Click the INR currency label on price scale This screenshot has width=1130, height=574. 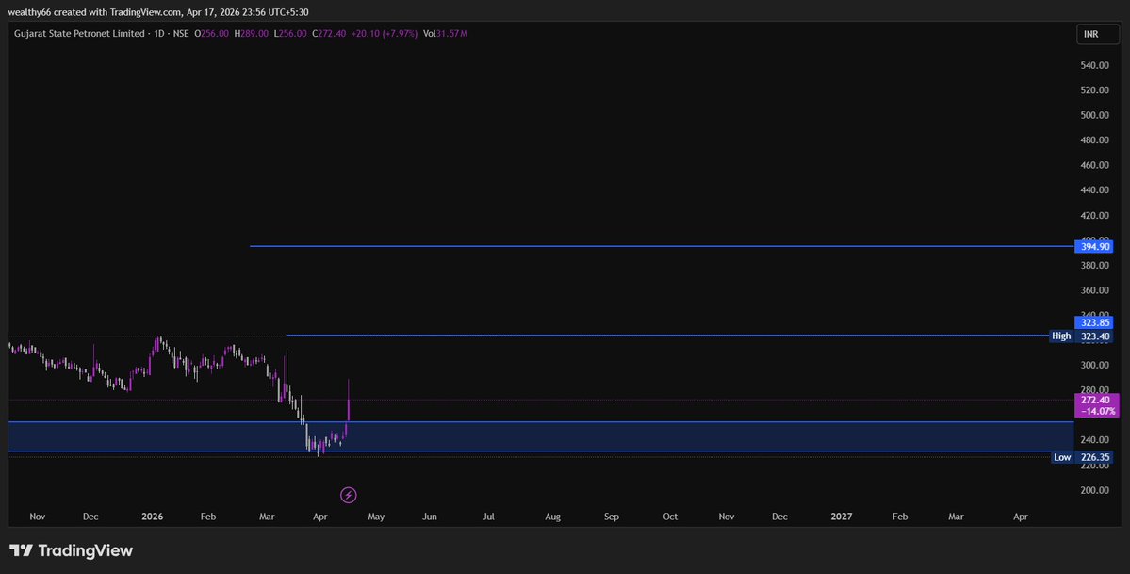coord(1096,32)
